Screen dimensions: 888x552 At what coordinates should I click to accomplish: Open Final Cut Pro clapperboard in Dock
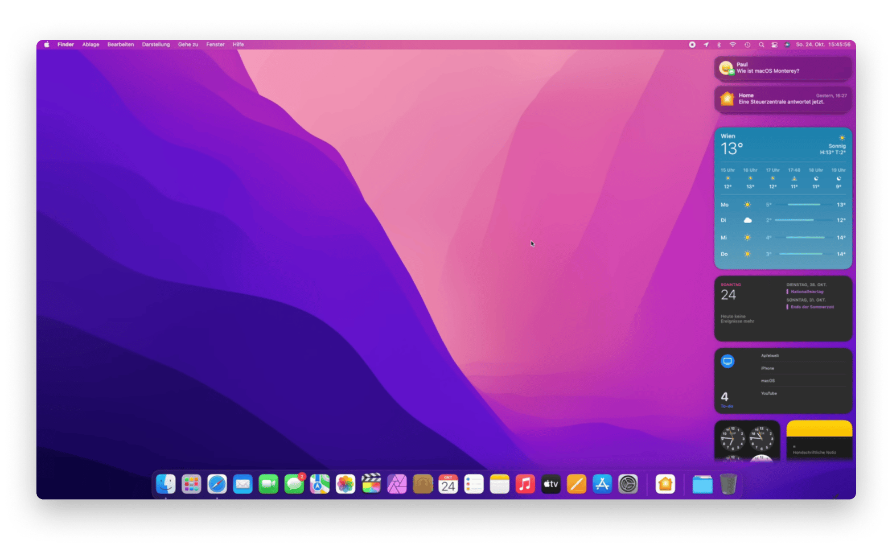[371, 484]
